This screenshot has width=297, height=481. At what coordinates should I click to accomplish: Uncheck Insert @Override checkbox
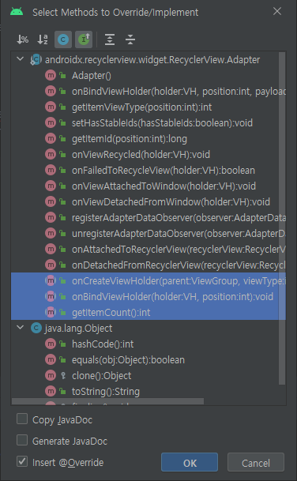tap(22, 461)
